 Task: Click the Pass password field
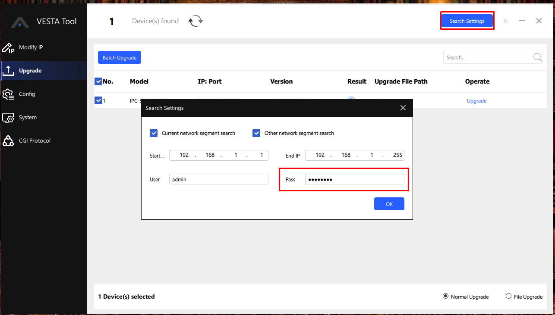(354, 179)
